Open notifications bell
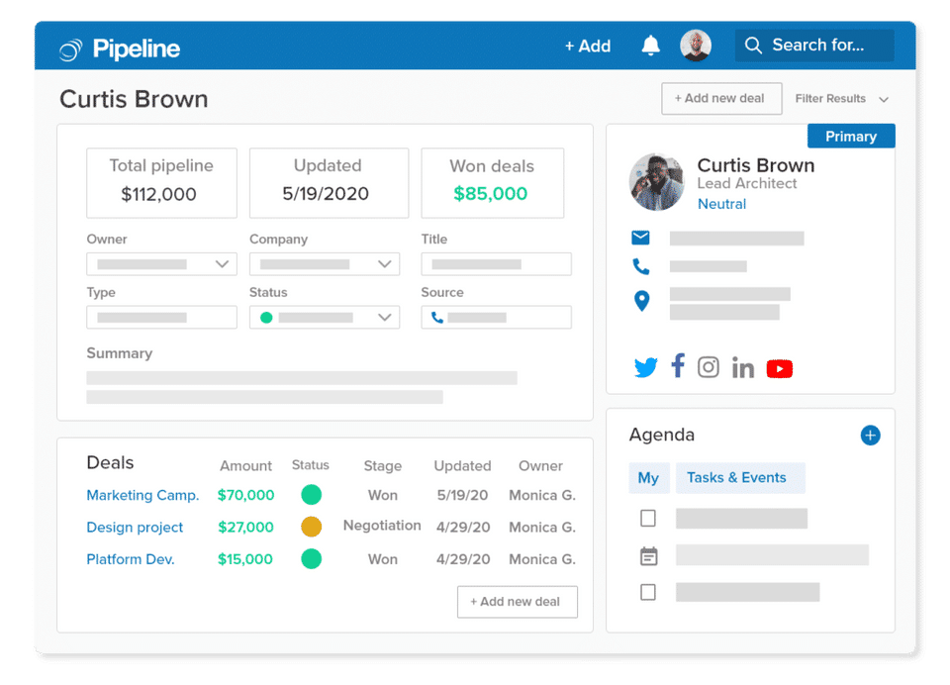The height and width of the screenshot is (685, 950). point(650,46)
